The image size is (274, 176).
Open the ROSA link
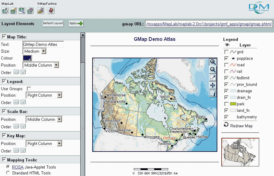[x=18, y=167]
